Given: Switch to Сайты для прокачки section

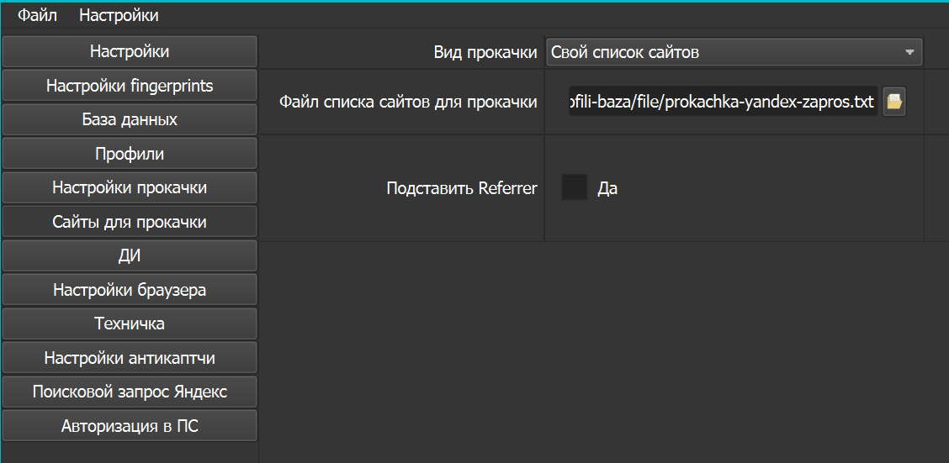Looking at the screenshot, I should (130, 222).
